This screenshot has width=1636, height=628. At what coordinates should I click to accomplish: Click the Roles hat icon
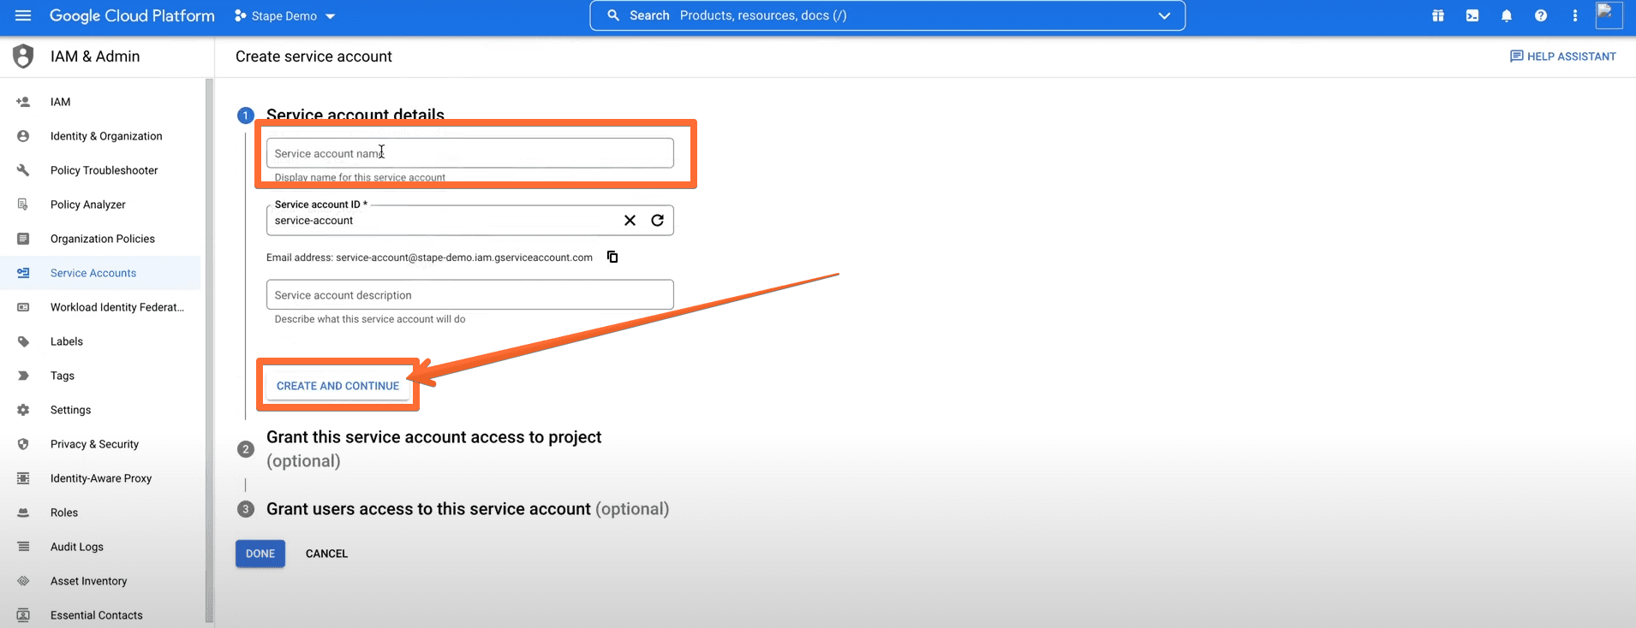[23, 512]
